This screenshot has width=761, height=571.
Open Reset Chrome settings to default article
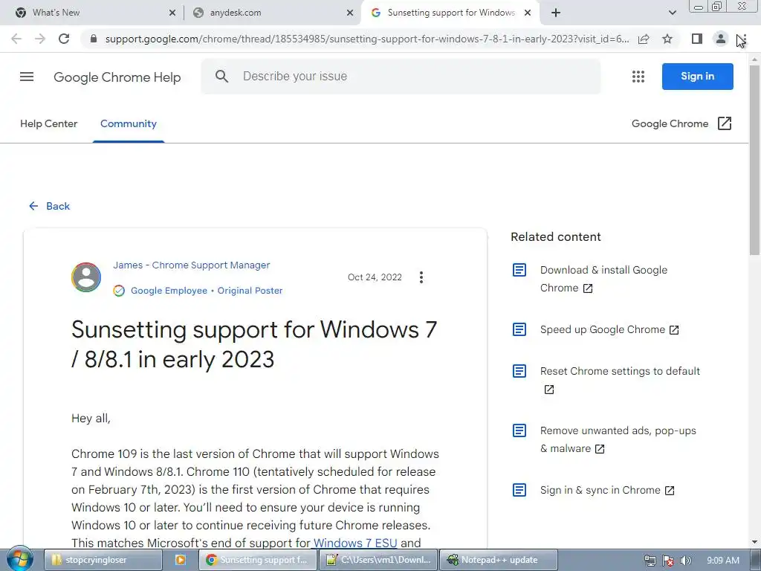click(620, 380)
